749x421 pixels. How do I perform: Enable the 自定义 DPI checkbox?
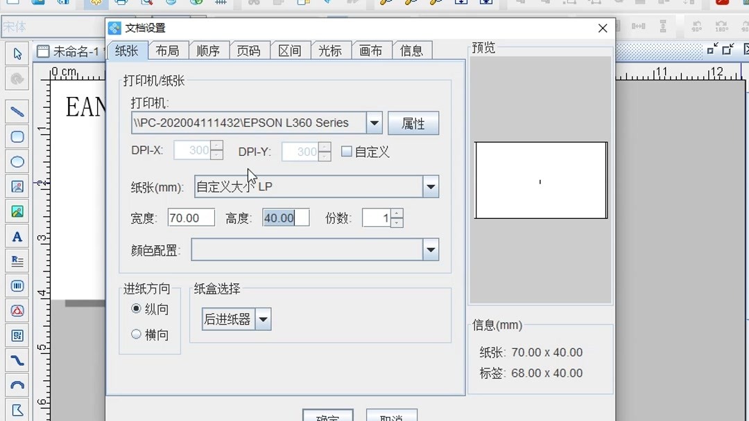345,152
